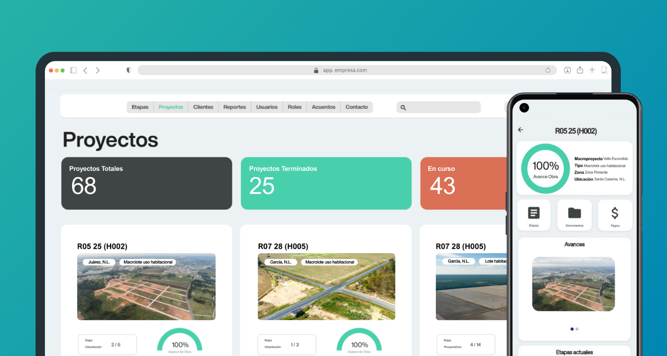Screen dimensions: 667x356
Task: Select the Acuerdos menu item
Action: click(x=323, y=107)
